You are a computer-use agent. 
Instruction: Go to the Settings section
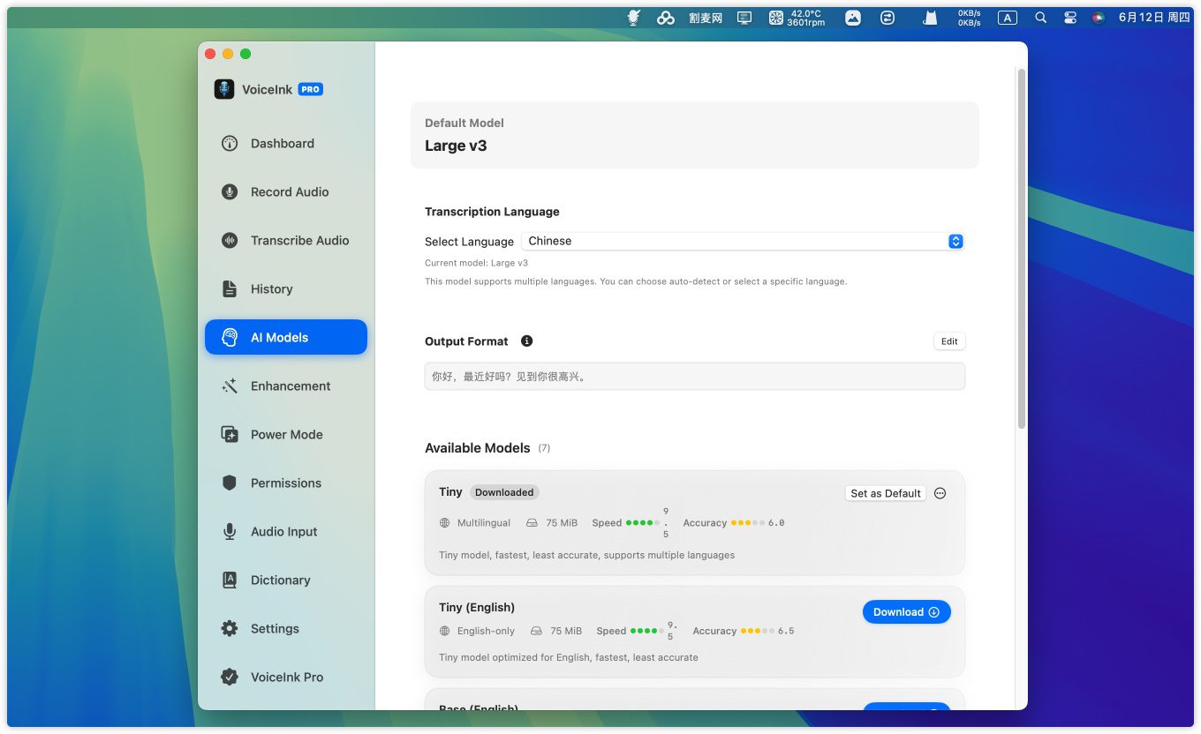click(x=275, y=629)
